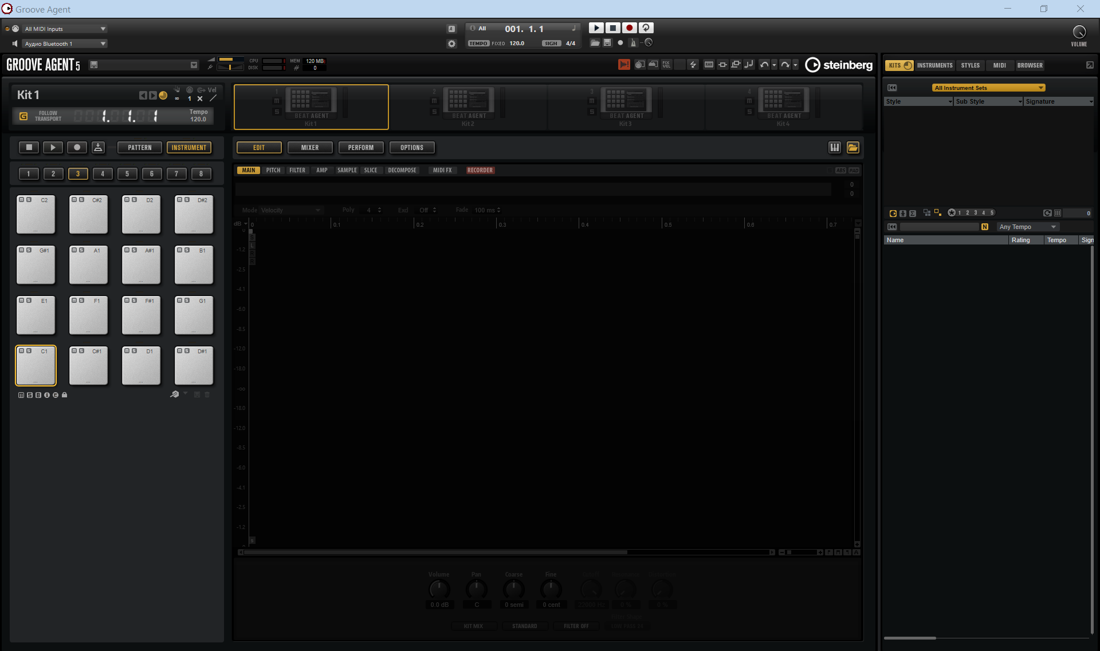
Task: Select pad group 5 button
Action: point(127,174)
